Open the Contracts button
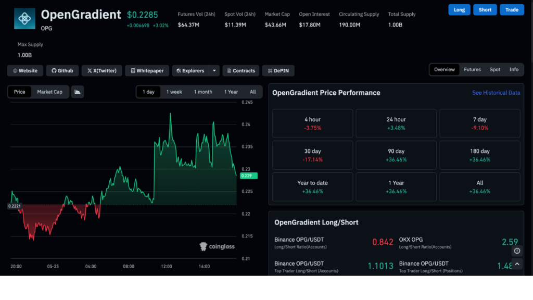 (241, 71)
